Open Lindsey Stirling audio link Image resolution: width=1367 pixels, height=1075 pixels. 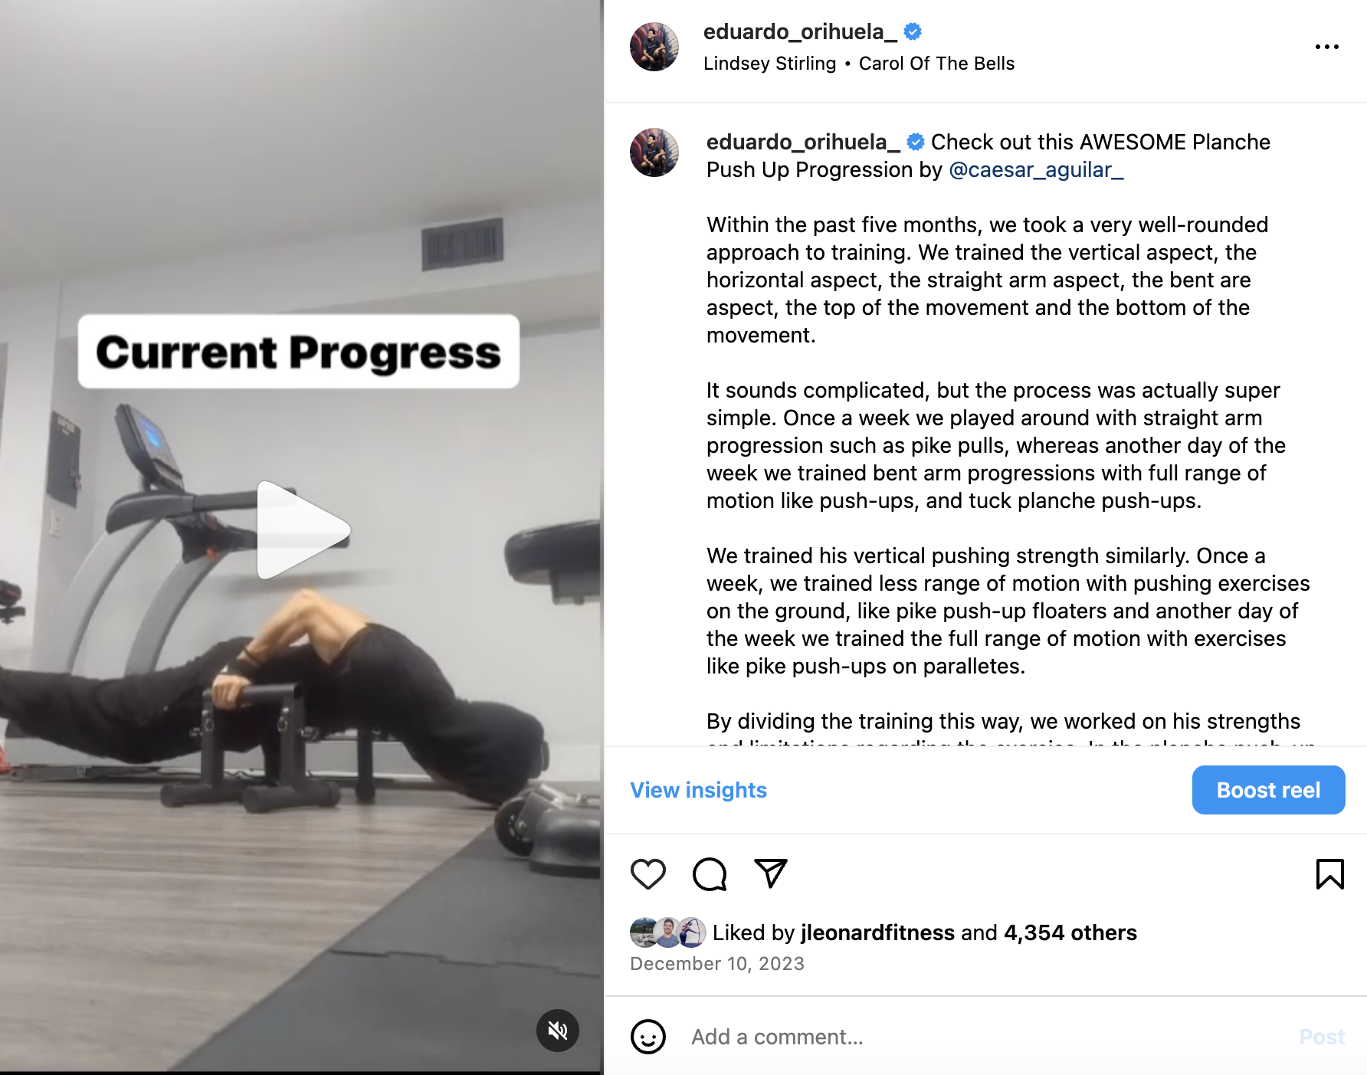769,64
